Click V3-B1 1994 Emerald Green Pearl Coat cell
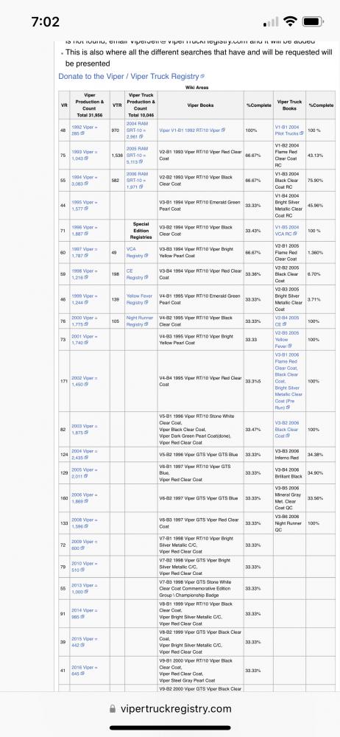Screen dimensions: 340x737 tap(200, 206)
